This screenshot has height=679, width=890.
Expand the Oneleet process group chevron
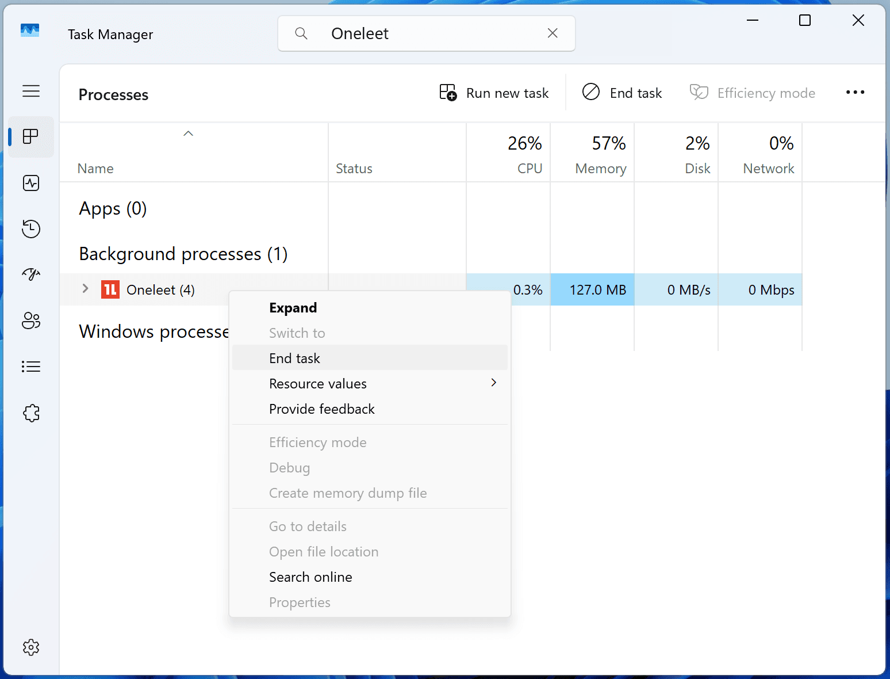click(85, 289)
